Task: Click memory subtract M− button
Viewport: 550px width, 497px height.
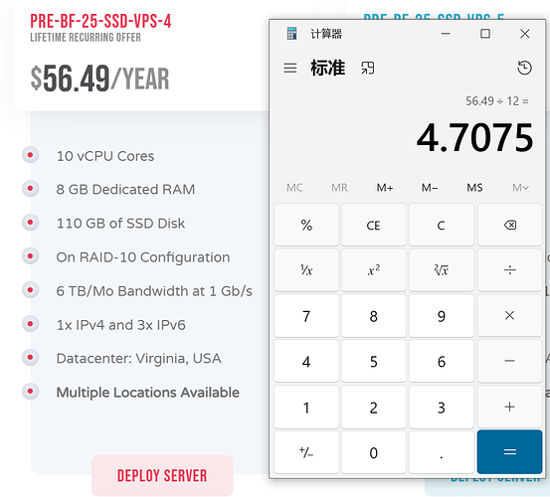Action: [x=430, y=188]
